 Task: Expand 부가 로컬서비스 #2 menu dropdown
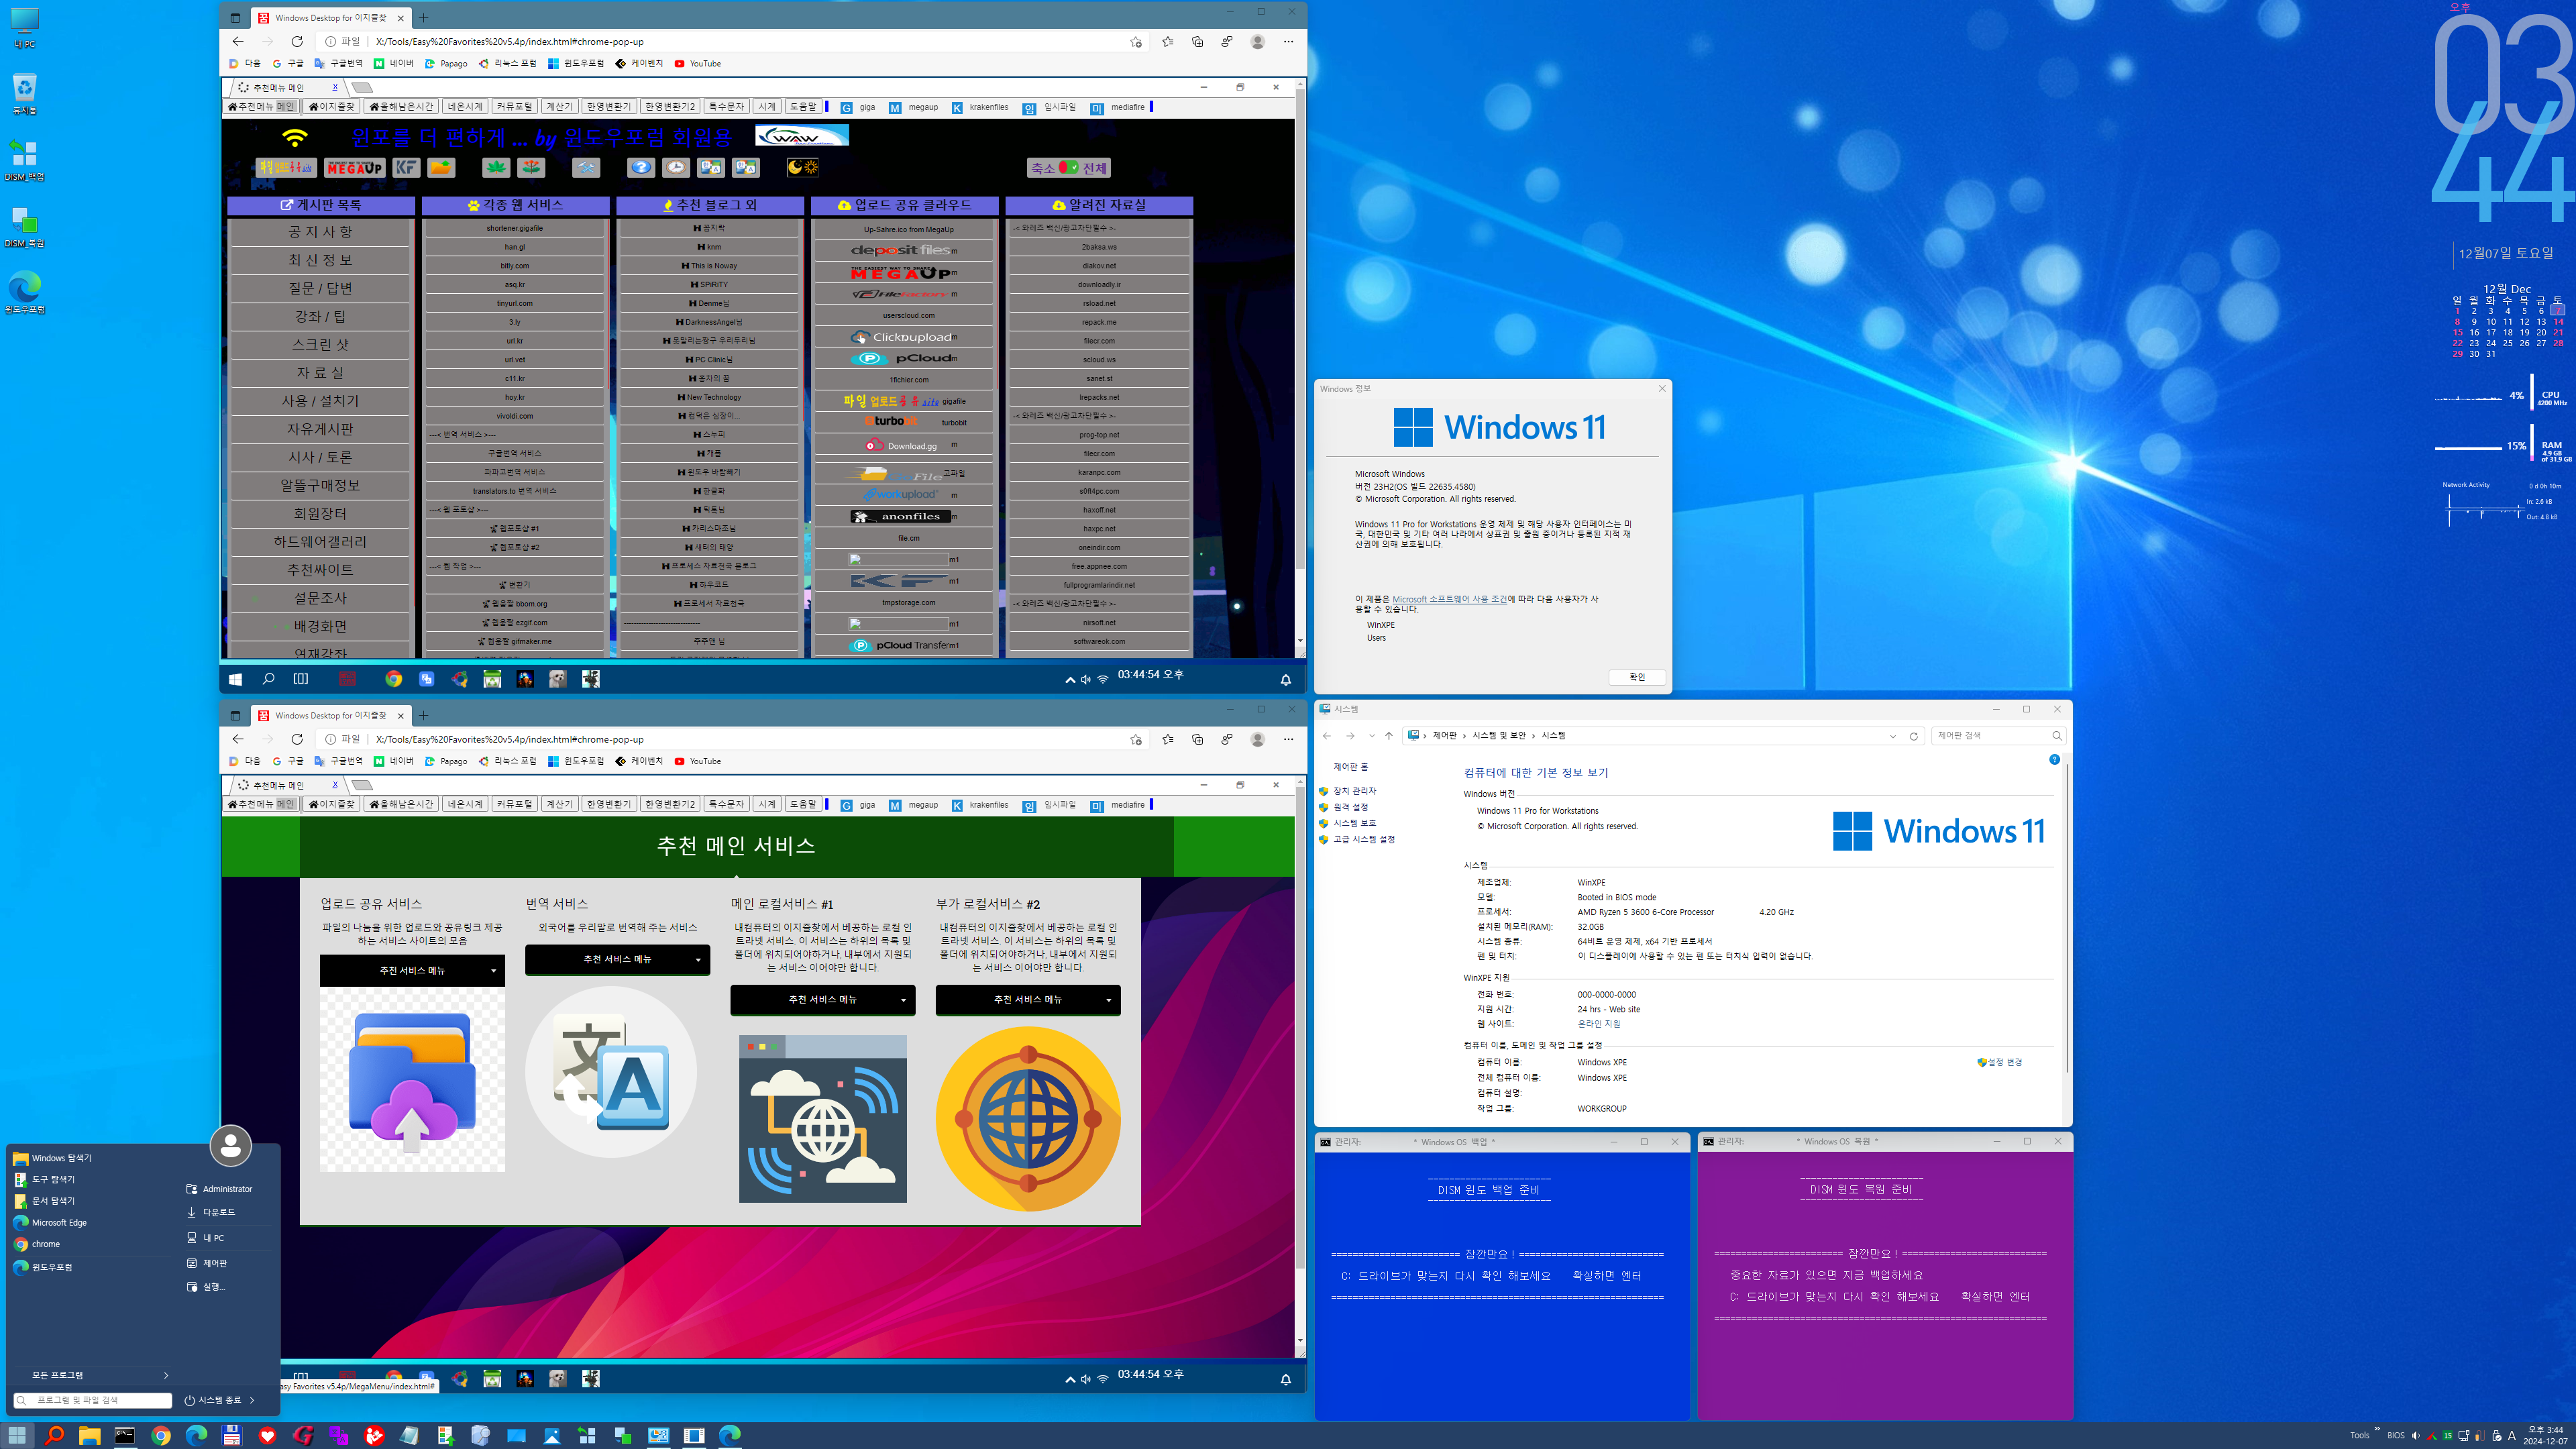tap(1028, 999)
